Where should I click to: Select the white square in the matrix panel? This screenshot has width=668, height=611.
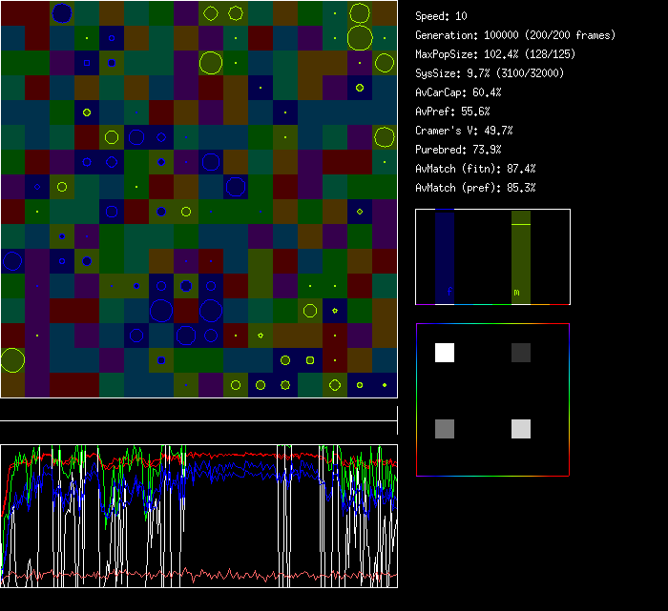445,353
